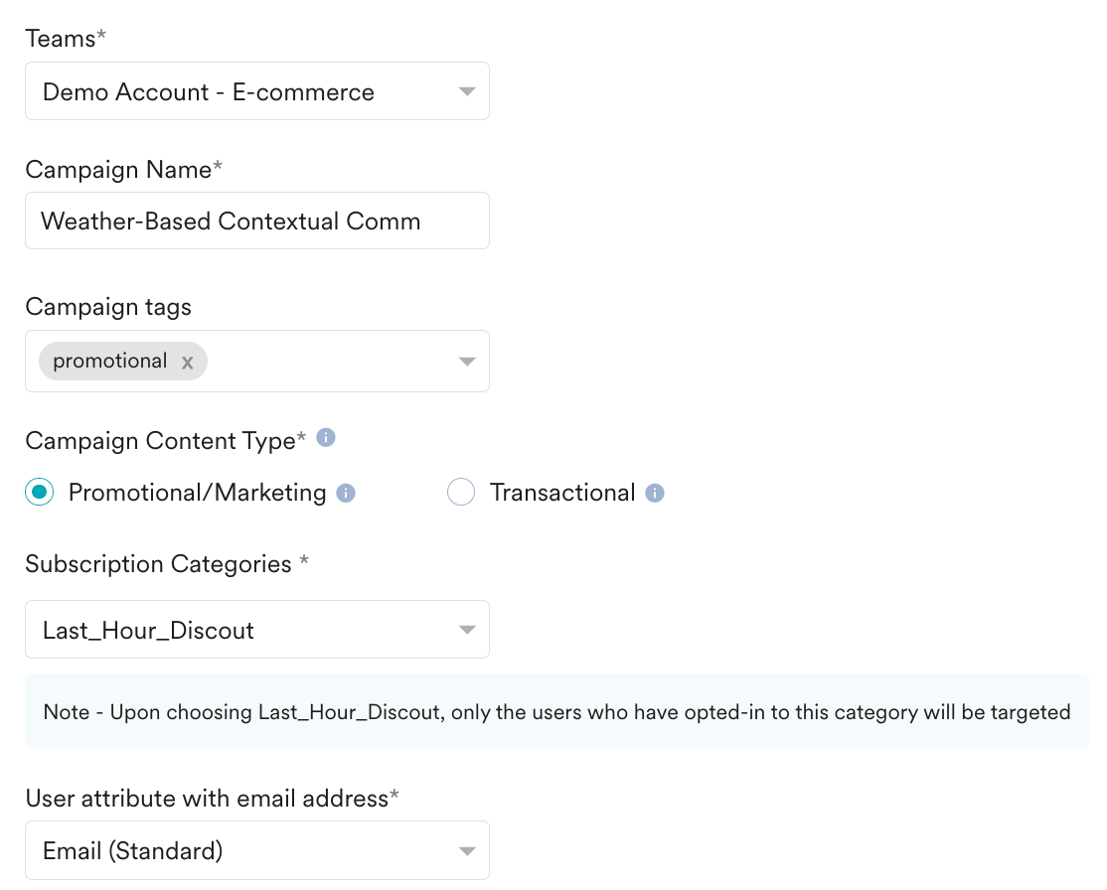Click the Promotional/Marketing label text
Screen dimensions: 1107x890
point(197,493)
